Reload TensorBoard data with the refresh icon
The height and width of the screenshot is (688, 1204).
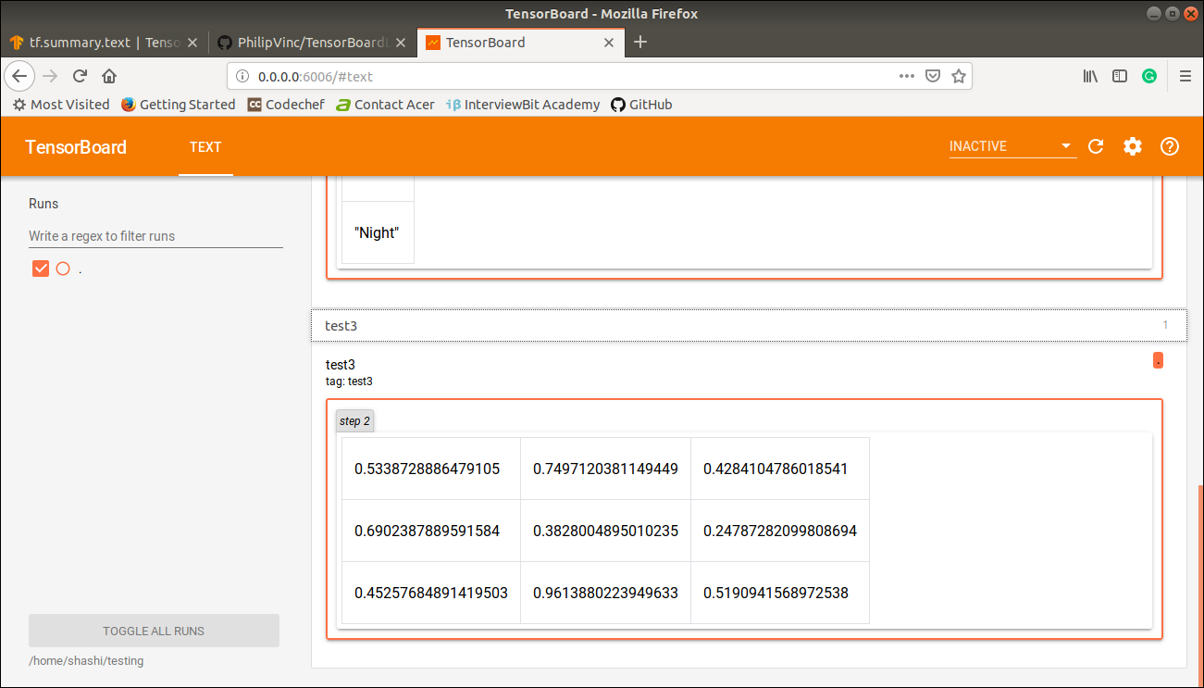click(1096, 146)
